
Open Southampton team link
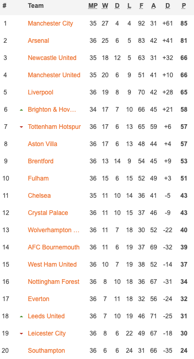(x=46, y=351)
